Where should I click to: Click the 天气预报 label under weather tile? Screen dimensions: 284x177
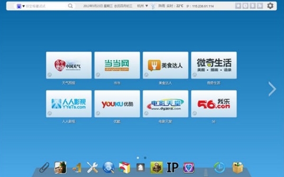[69, 83]
